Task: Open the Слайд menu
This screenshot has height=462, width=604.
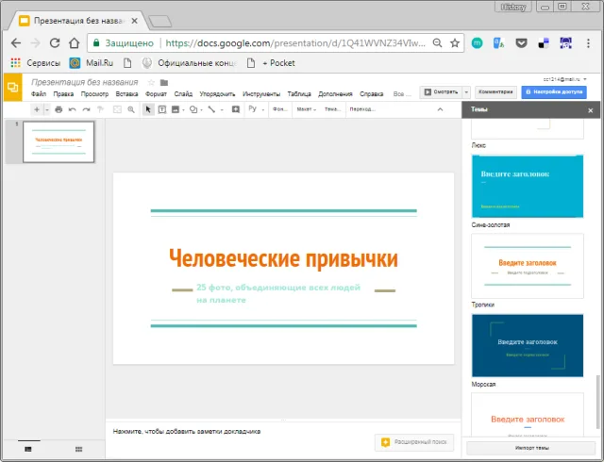Action: point(183,94)
